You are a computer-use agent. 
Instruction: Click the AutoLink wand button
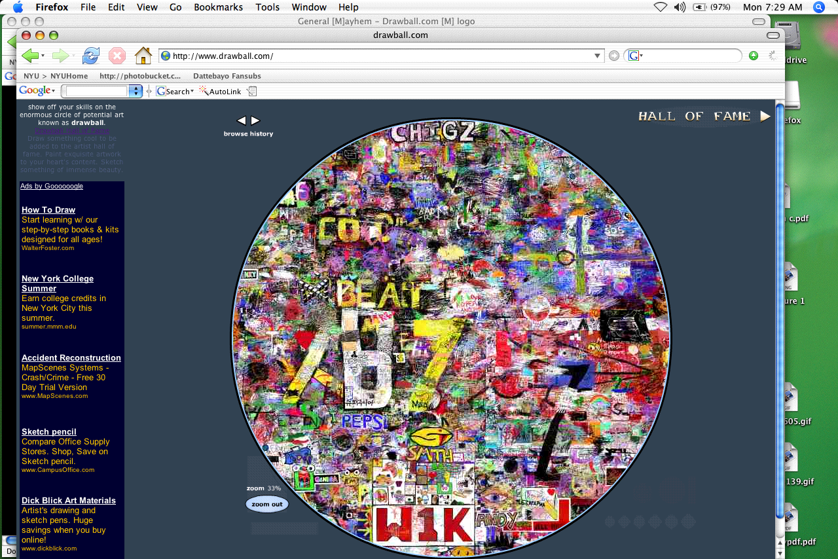[220, 91]
